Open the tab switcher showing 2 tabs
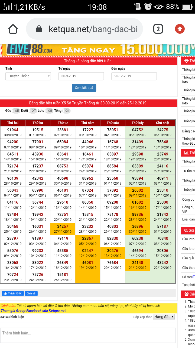Screen dimensions: 195x348 tap(158, 29)
